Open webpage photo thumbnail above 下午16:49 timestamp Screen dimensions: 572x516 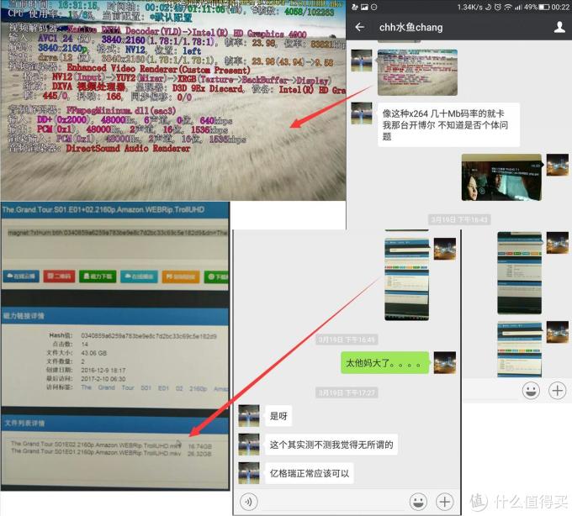coord(407,279)
